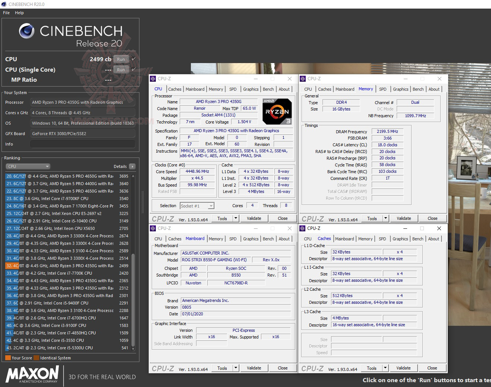This screenshot has width=491, height=387.
Task: Click title bar icon of CPU-Z Mainboard window
Action: point(152,228)
